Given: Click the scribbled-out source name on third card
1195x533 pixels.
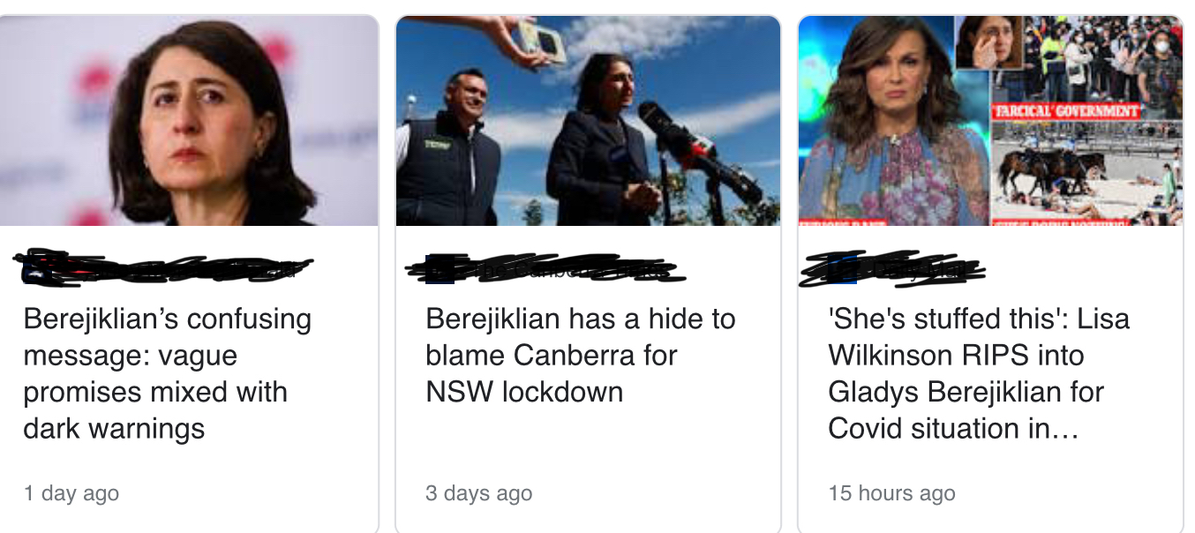Looking at the screenshot, I should (x=891, y=268).
